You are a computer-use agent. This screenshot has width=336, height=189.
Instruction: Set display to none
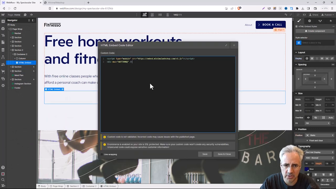332,59
